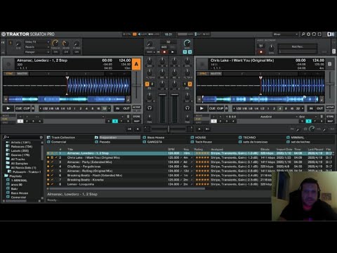Open Reverb effect dropdown
The height and width of the screenshot is (253, 337).
(x=37, y=47)
